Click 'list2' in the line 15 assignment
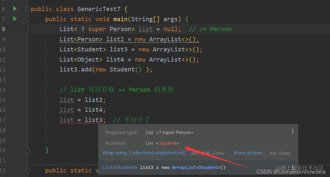Screen dimensions: 330x177 [x=94, y=100]
